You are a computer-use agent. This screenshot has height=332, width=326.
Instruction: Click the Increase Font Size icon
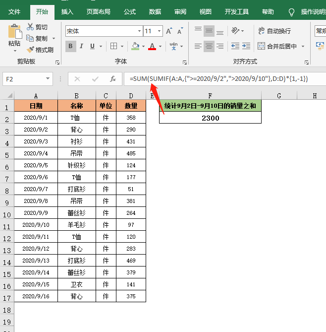pyautogui.click(x=168, y=31)
